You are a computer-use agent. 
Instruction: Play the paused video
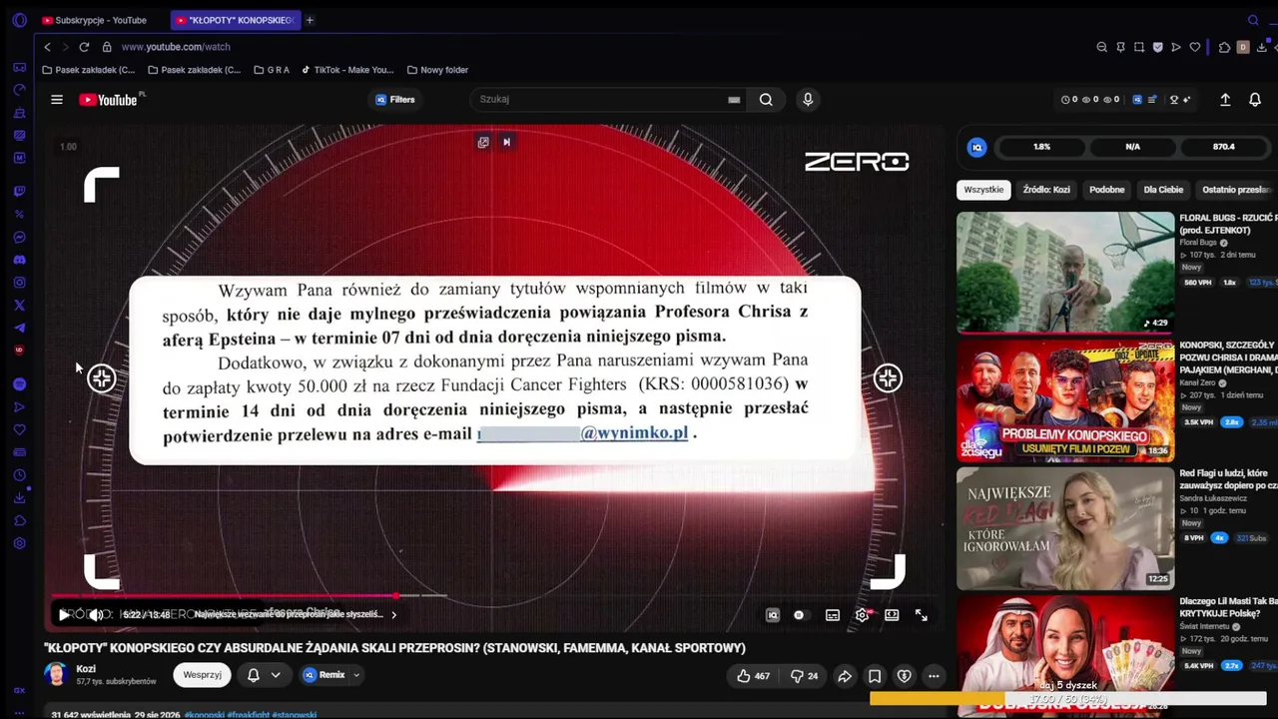pyautogui.click(x=64, y=615)
